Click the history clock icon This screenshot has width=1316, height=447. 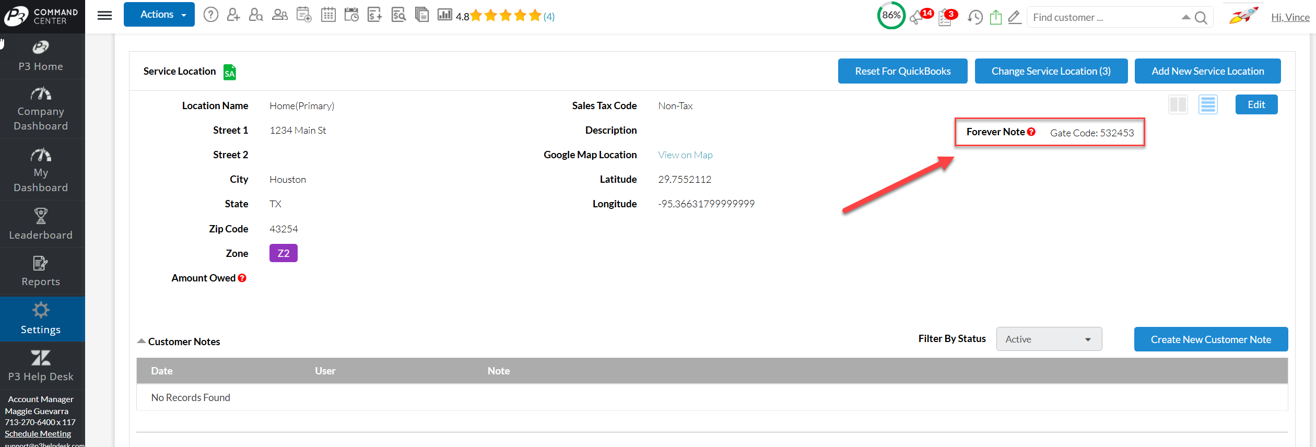point(975,17)
